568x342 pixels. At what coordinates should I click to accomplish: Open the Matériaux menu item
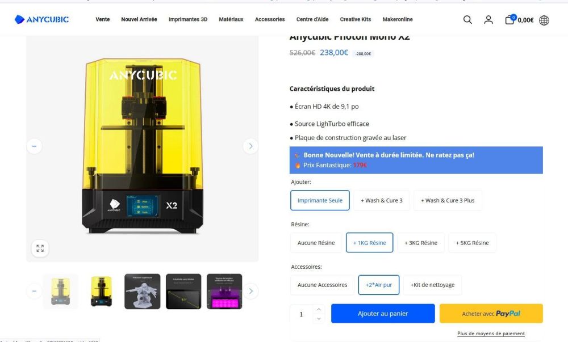tap(231, 19)
